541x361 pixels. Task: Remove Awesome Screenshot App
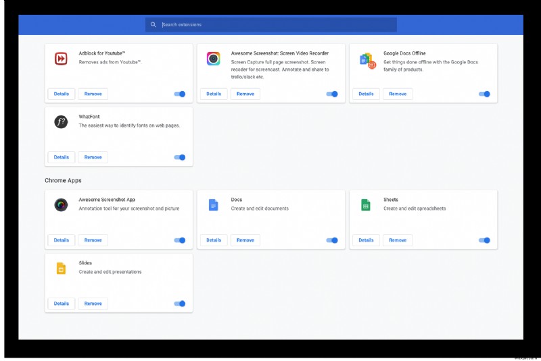point(93,240)
